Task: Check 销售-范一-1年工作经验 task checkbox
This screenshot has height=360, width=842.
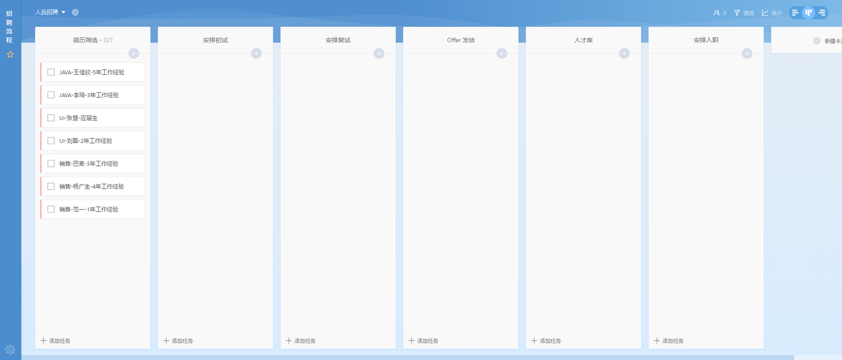Action: click(51, 209)
